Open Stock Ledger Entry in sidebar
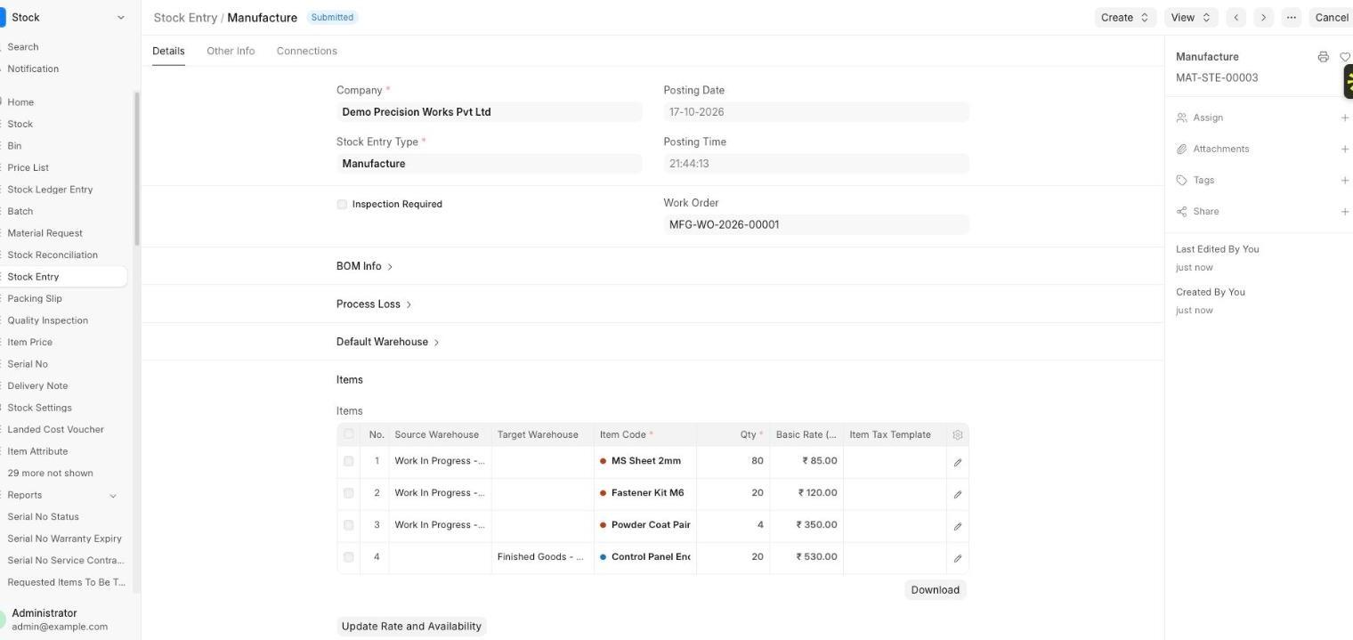 [50, 190]
